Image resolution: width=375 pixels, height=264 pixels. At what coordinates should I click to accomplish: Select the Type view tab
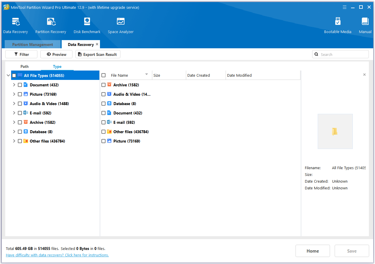tap(57, 66)
